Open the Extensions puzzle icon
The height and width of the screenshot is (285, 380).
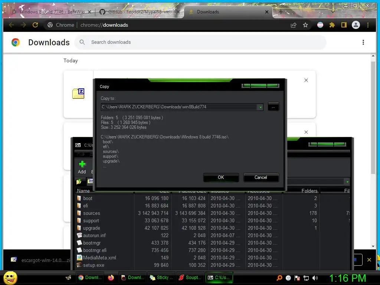point(332,25)
